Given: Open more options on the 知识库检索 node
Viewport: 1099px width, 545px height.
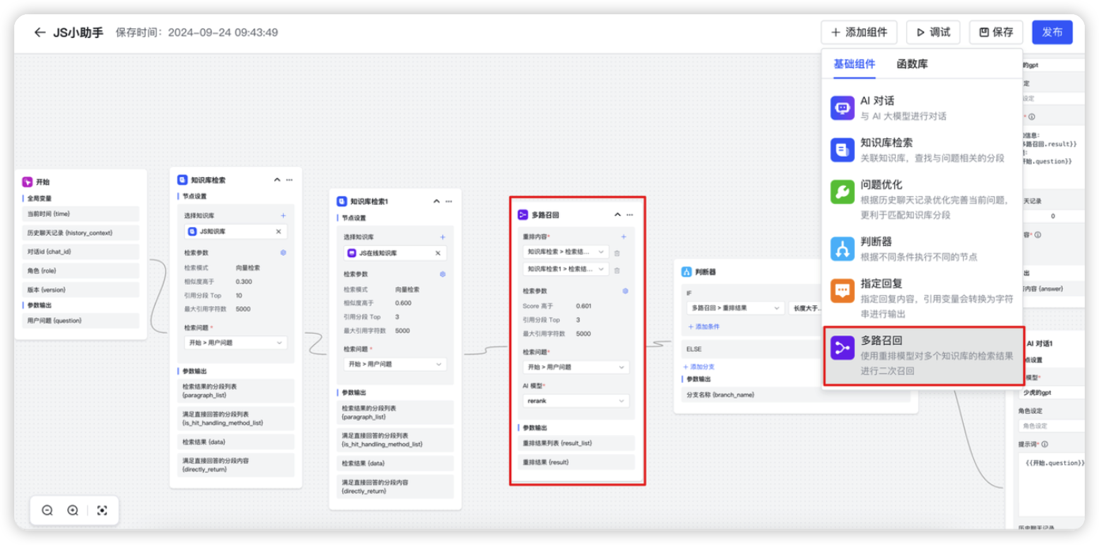Looking at the screenshot, I should tap(289, 180).
